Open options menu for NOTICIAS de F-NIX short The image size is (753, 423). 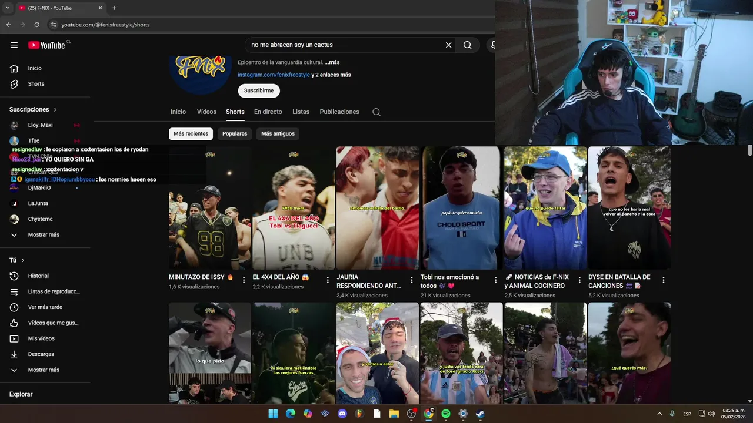tap(579, 280)
